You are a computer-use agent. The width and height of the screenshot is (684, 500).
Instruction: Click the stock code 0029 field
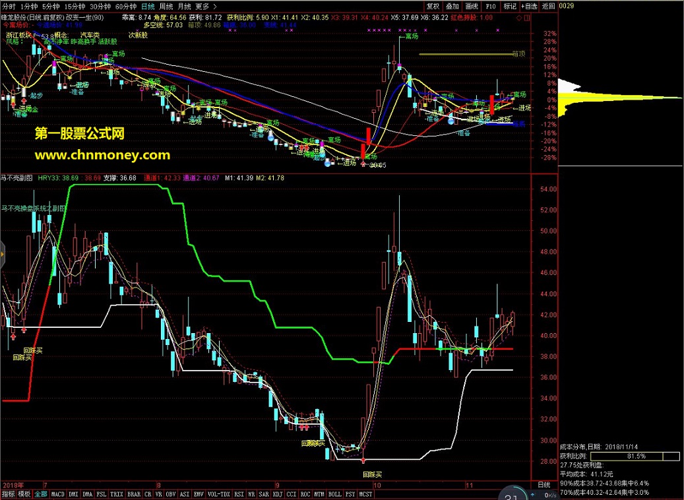pyautogui.click(x=567, y=6)
